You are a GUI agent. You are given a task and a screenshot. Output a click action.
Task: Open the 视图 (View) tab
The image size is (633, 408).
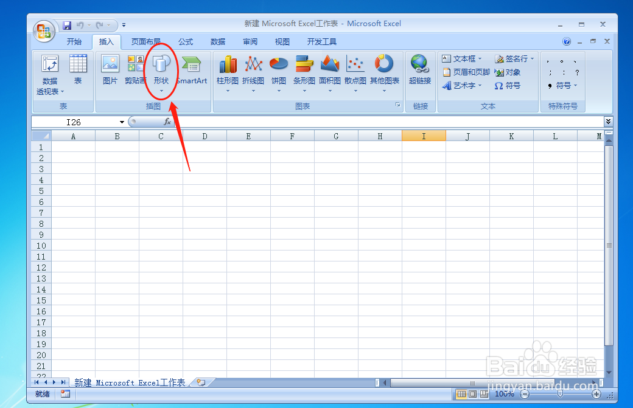282,41
